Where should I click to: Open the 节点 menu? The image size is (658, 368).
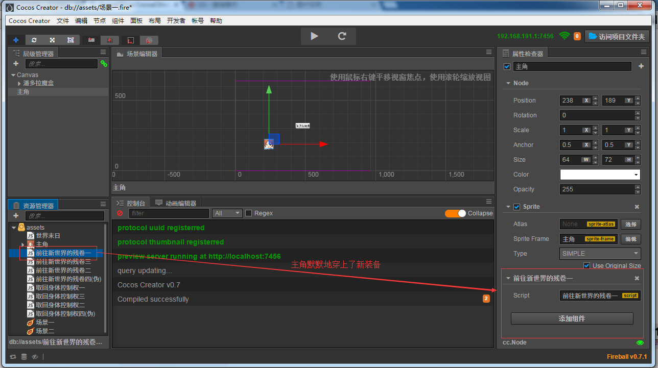tap(100, 21)
